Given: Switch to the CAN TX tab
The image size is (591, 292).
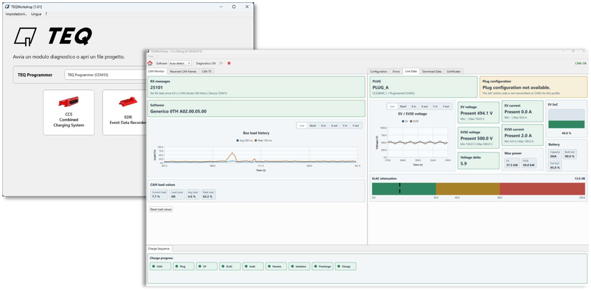Looking at the screenshot, I should tap(207, 72).
